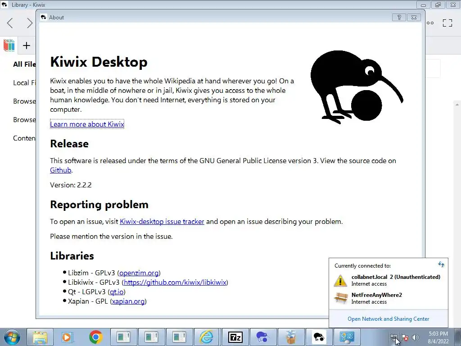This screenshot has width=461, height=346.
Task: Open the library tab with books icon
Action: (x=9, y=46)
